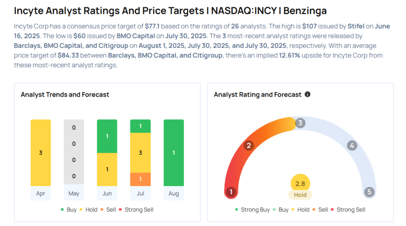Click gauge marker number 5
Viewport: 406px width, 226px height.
coord(369,192)
